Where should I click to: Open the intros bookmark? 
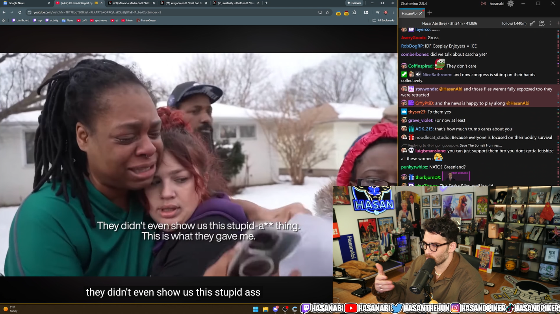(x=127, y=20)
